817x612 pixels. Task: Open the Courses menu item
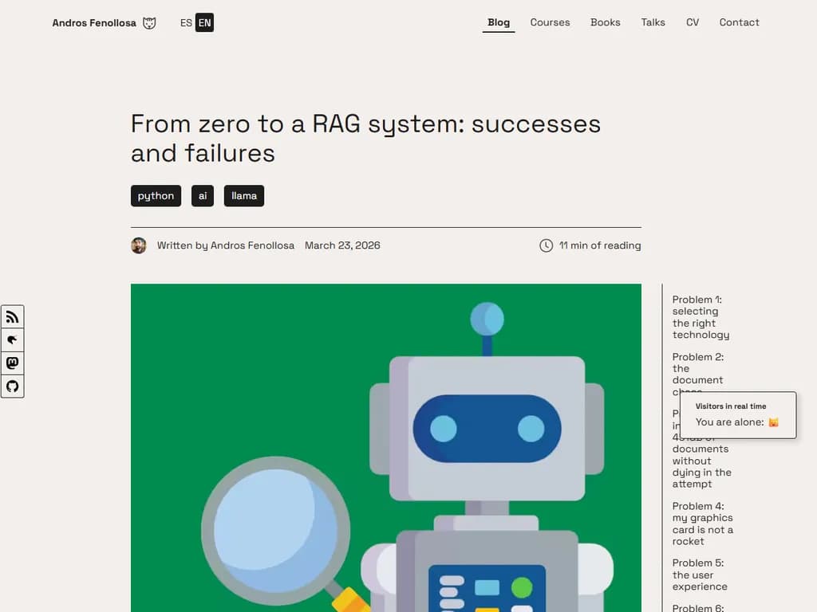click(x=550, y=22)
